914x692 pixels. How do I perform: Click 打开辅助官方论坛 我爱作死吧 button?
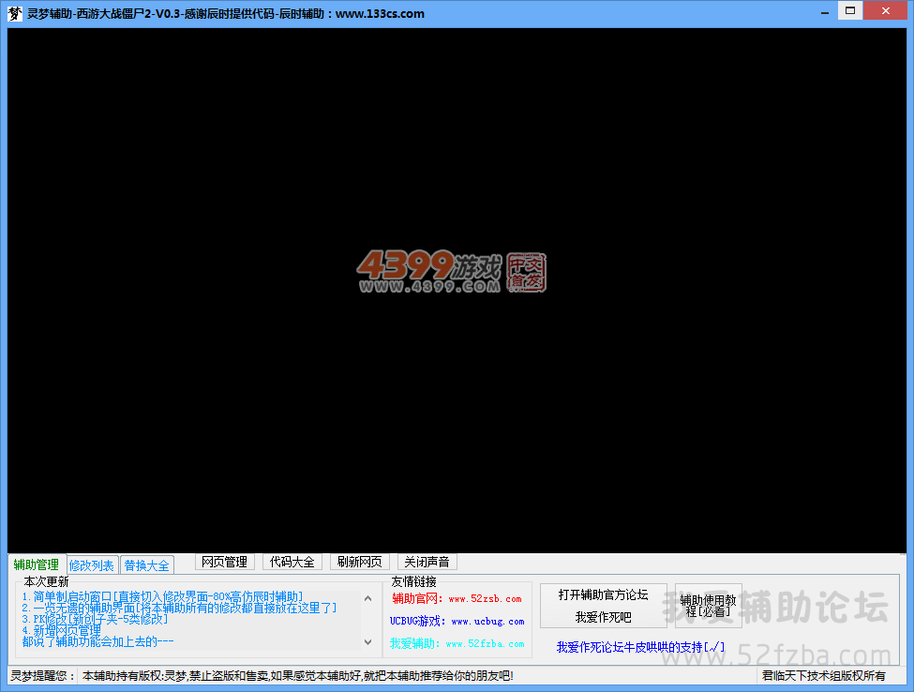coord(604,606)
